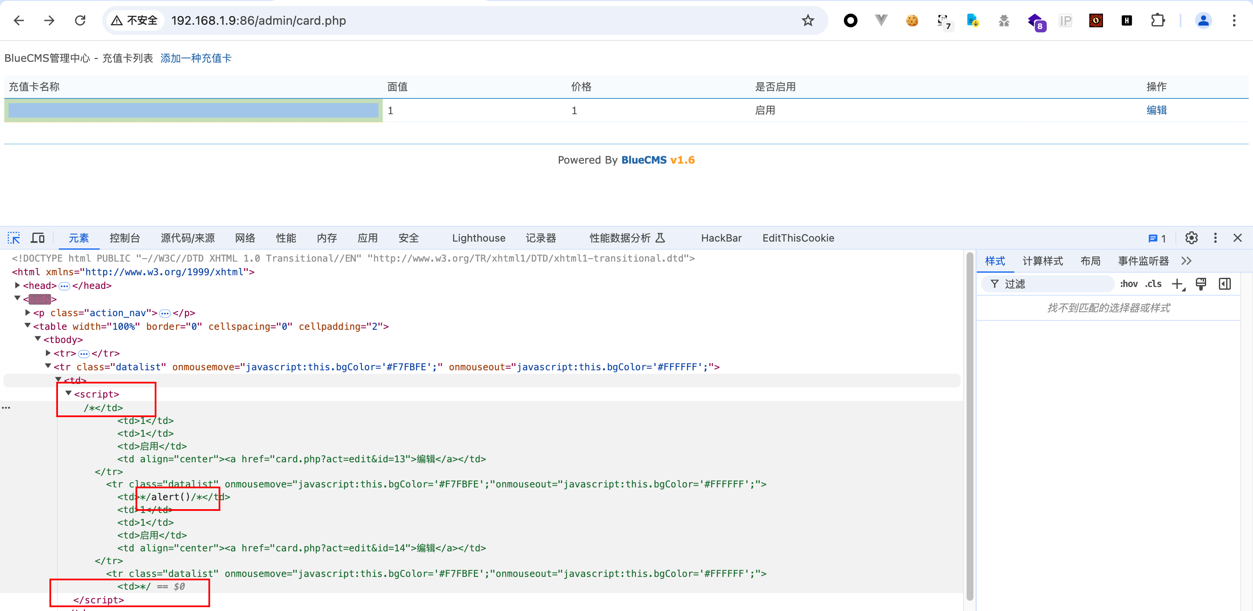
Task: Click the 编辑 link in the card row
Action: pos(1156,110)
